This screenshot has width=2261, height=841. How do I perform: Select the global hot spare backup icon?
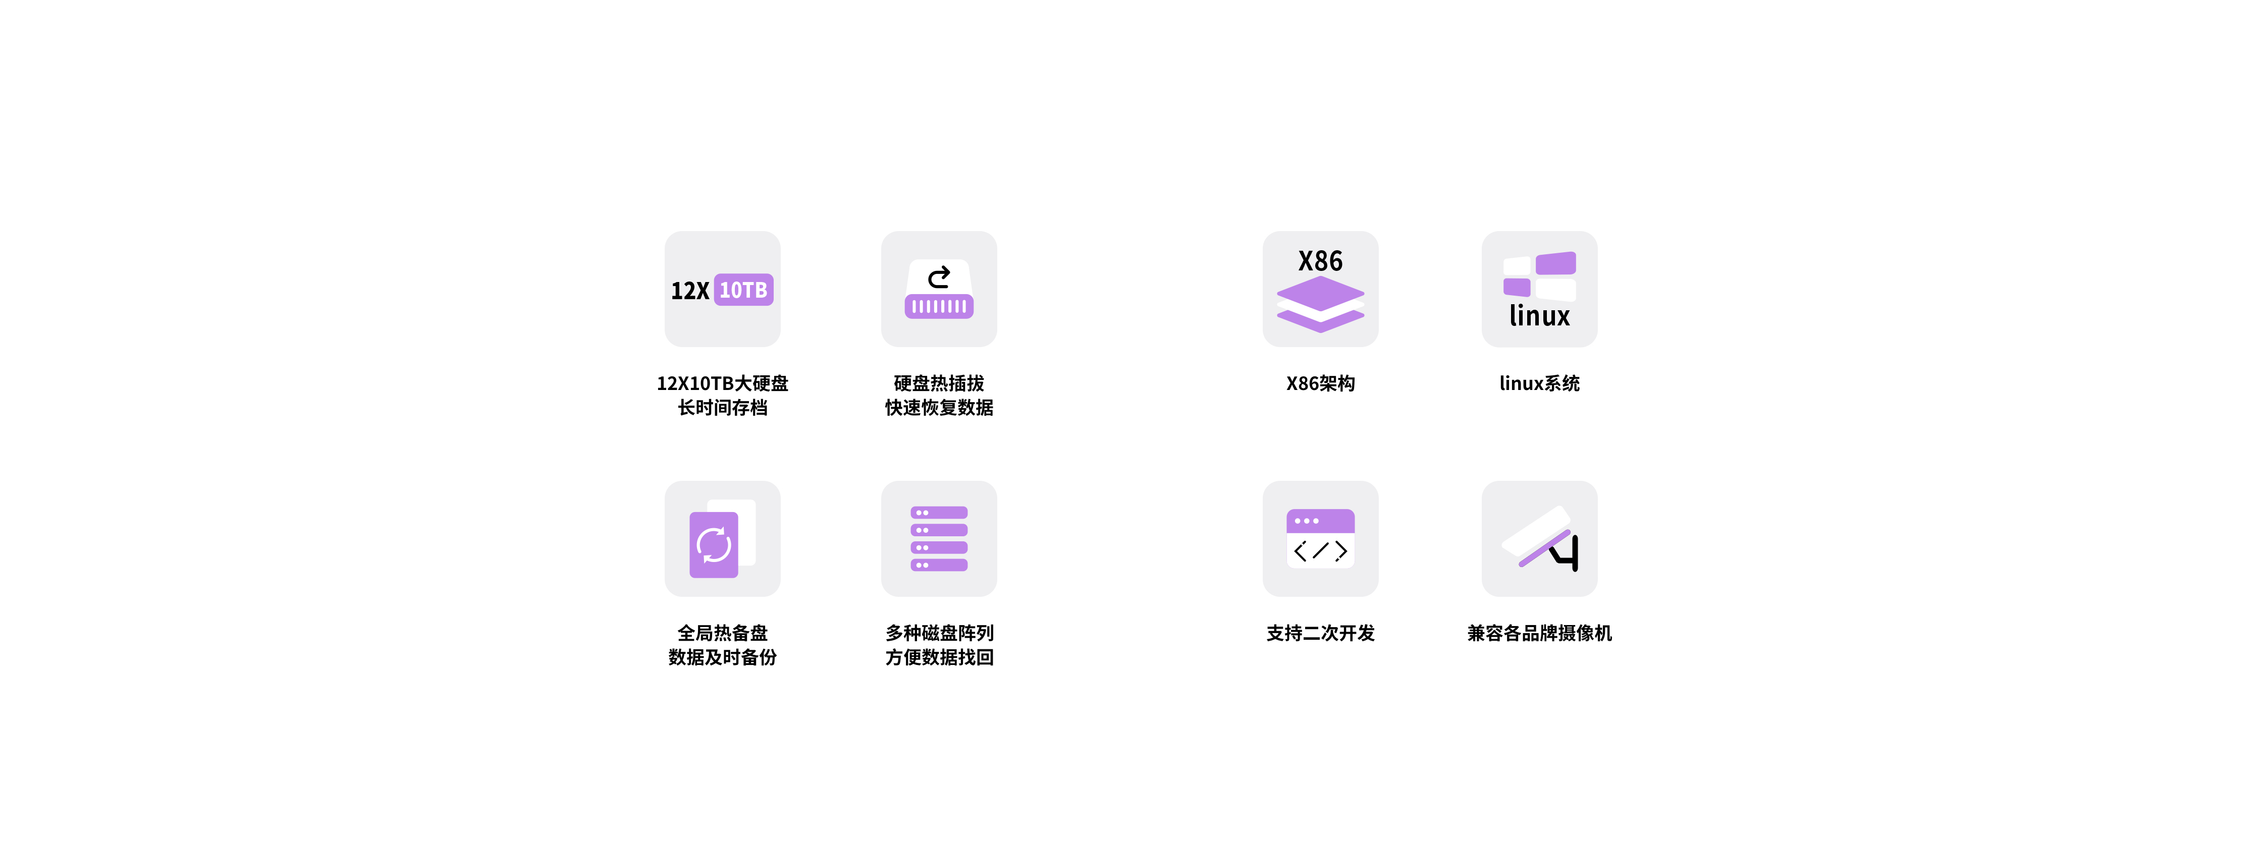coord(722,538)
